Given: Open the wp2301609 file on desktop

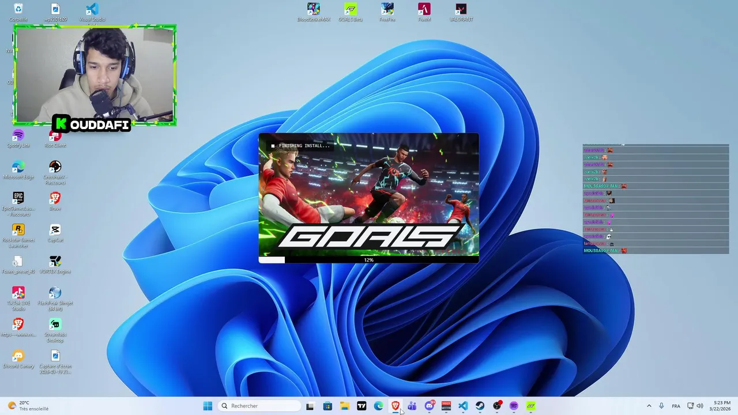Looking at the screenshot, I should (x=55, y=12).
